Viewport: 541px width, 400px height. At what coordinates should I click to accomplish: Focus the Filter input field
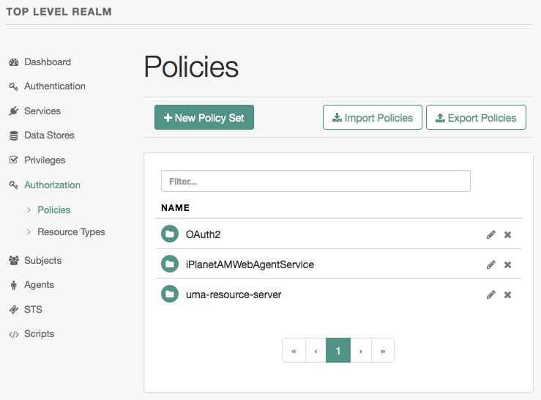(316, 181)
